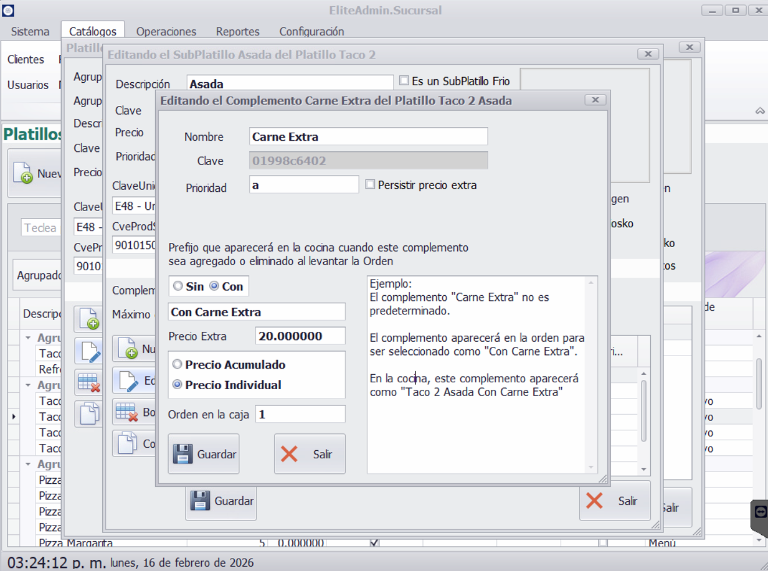Image resolution: width=768 pixels, height=571 pixels.
Task: Click the Clientes ribbon link
Action: tap(26, 60)
